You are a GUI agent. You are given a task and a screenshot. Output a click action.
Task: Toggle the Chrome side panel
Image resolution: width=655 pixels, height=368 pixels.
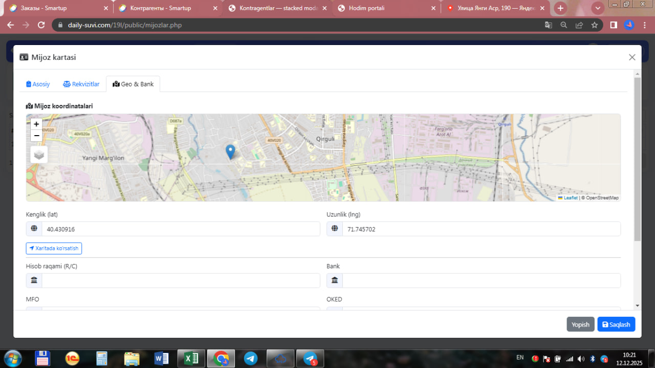pos(614,25)
